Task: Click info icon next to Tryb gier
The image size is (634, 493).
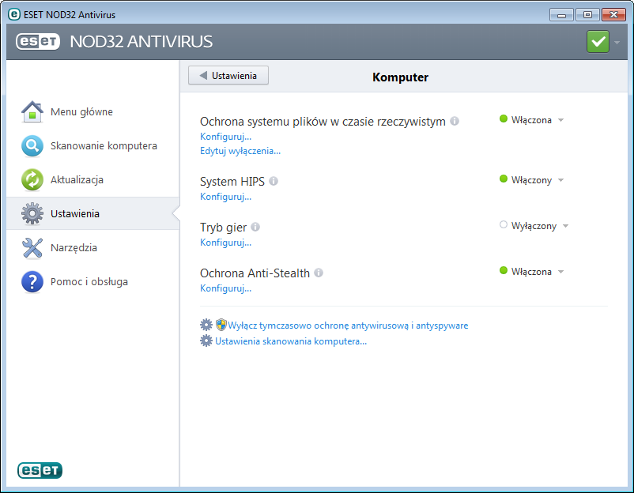Action: point(255,227)
